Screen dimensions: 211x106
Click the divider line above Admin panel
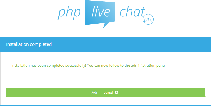click(x=105, y=79)
